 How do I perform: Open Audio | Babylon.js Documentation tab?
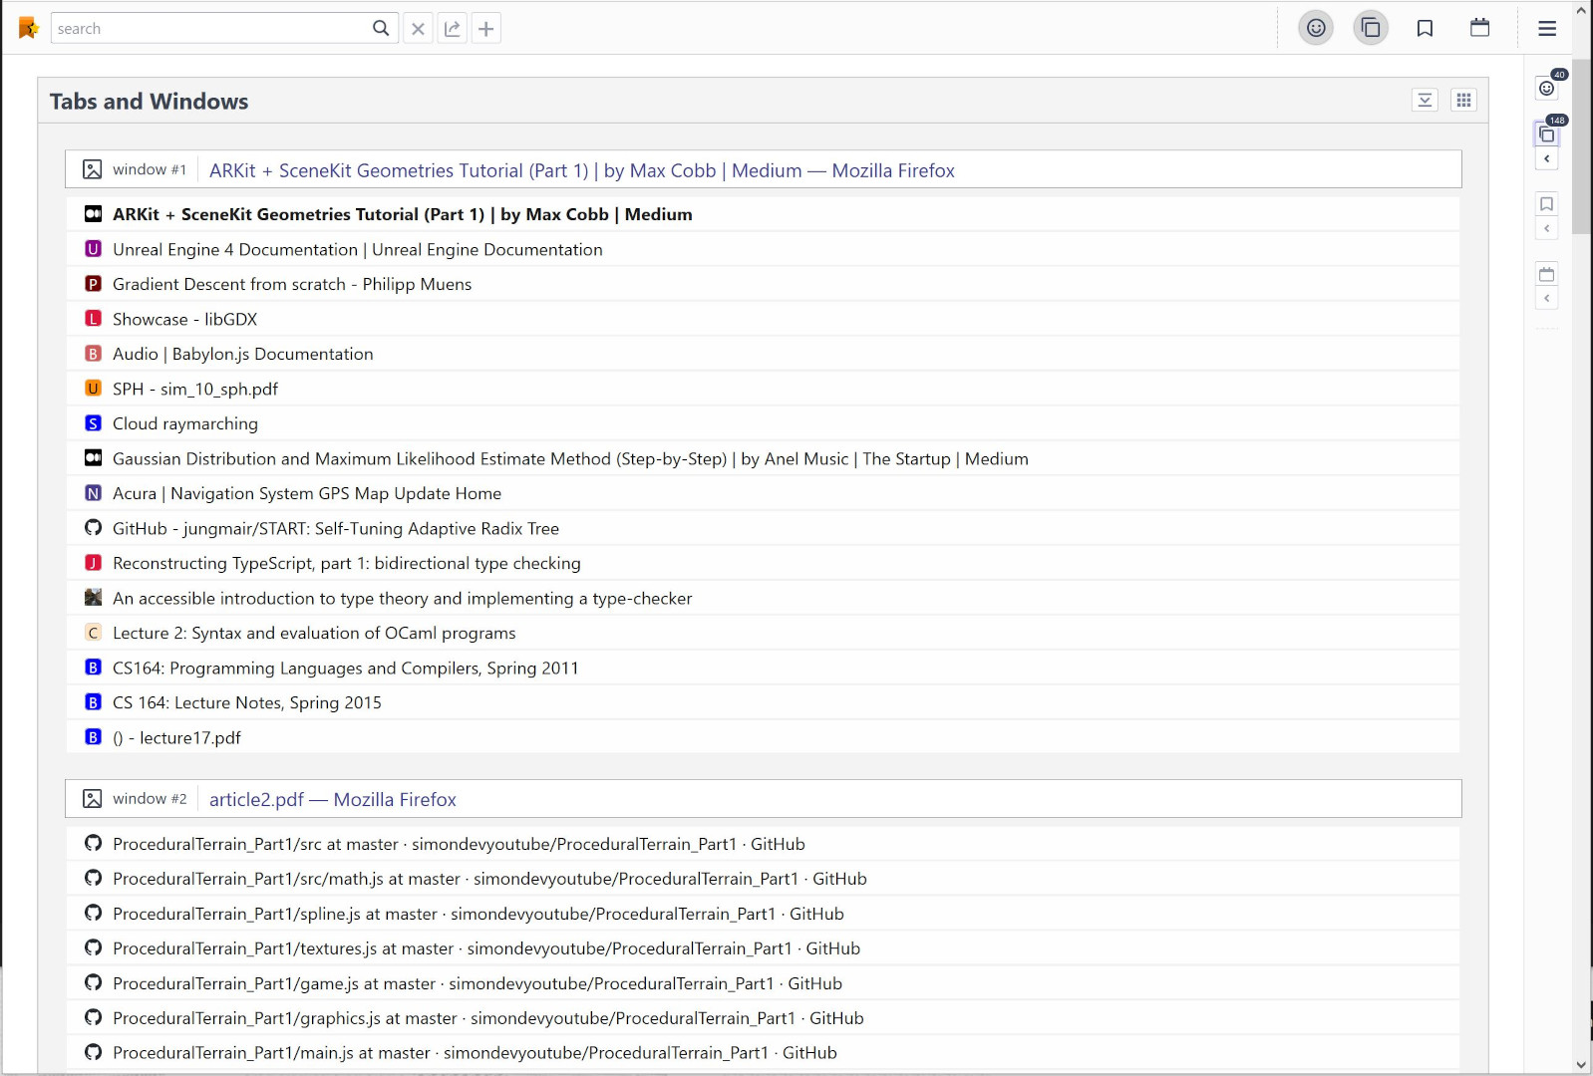[764, 354]
